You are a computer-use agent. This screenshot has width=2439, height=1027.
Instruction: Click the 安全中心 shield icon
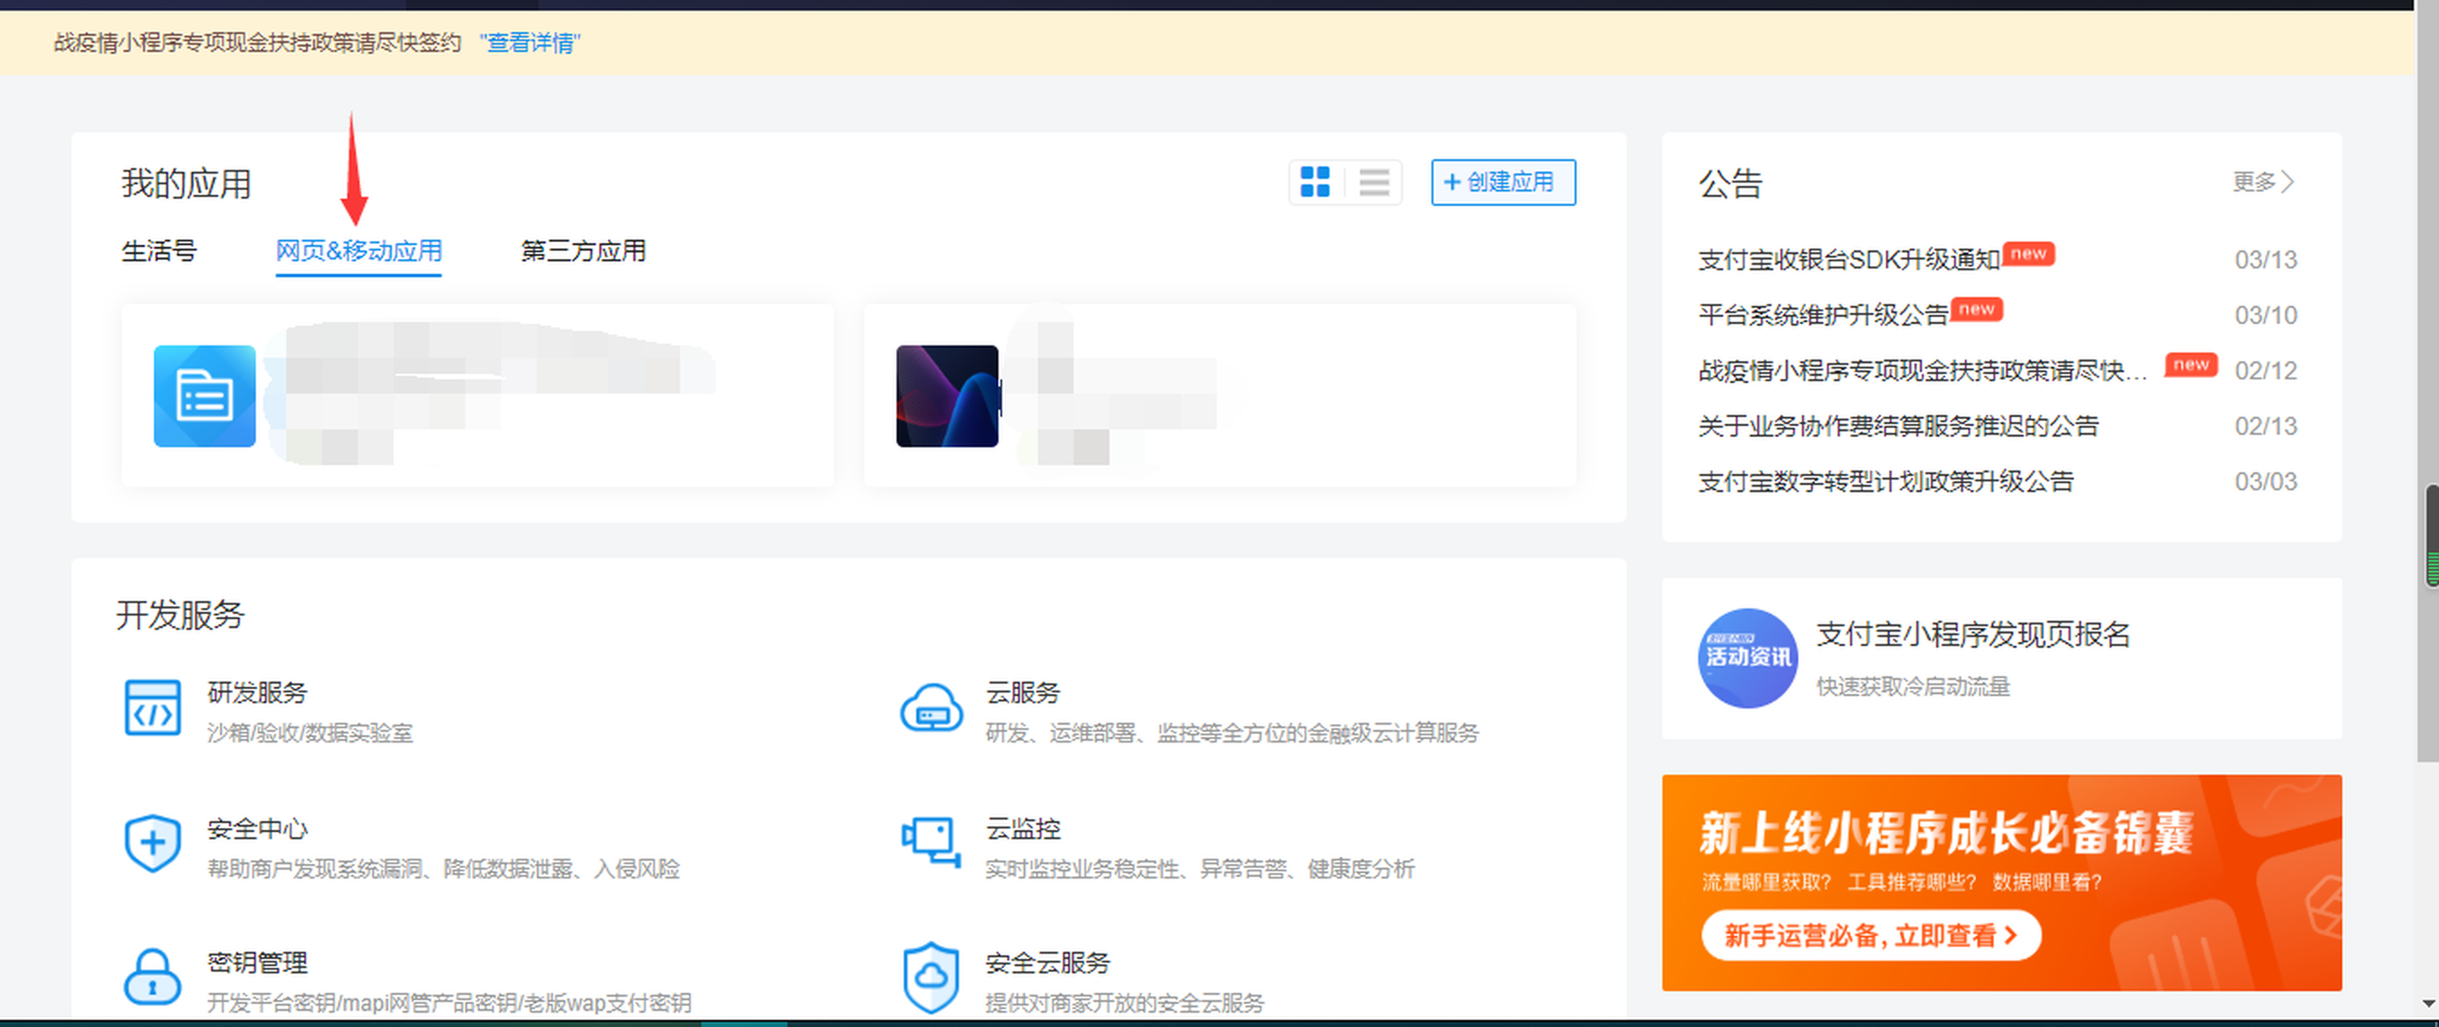pyautogui.click(x=152, y=843)
